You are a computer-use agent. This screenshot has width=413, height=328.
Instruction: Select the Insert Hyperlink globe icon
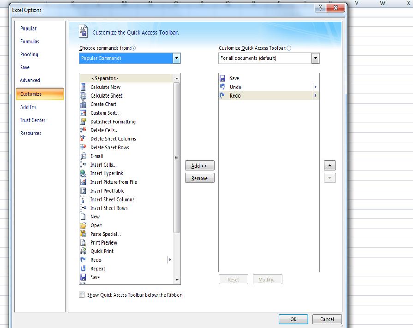pyautogui.click(x=83, y=173)
